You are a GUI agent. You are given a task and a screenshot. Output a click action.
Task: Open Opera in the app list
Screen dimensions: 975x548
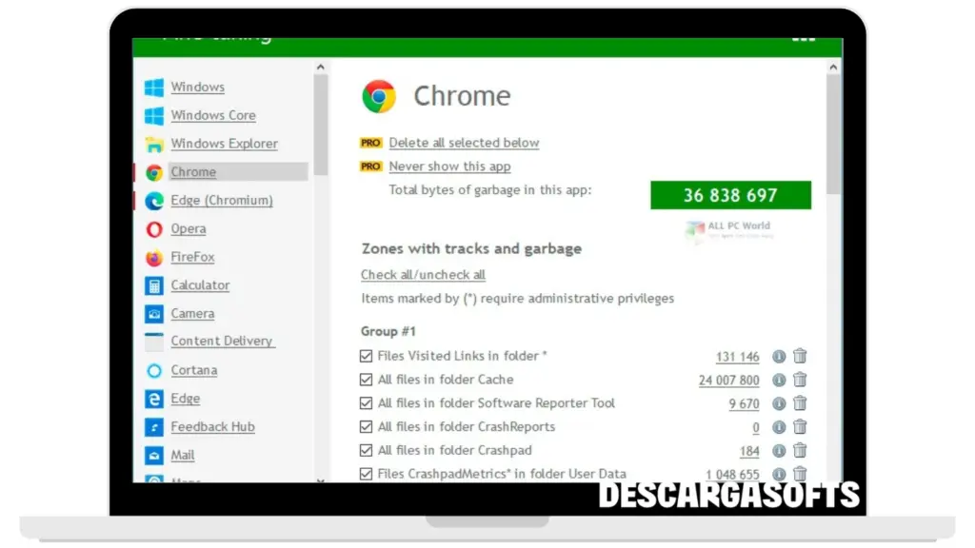tap(189, 228)
